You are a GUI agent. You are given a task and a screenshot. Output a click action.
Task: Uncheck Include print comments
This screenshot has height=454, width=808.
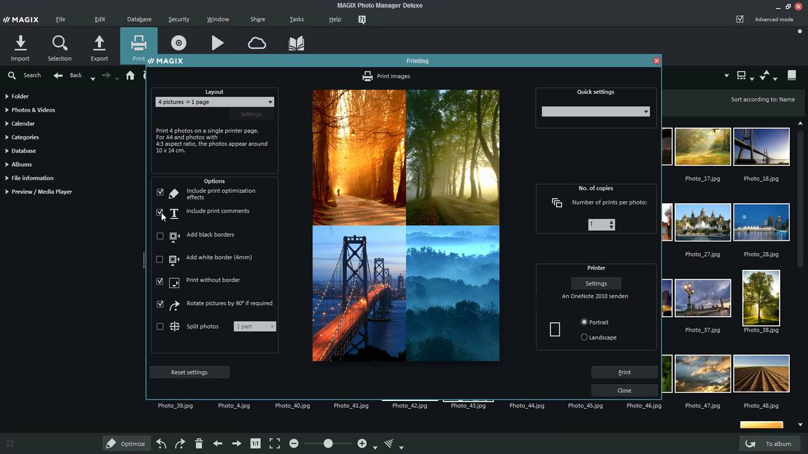pos(160,212)
